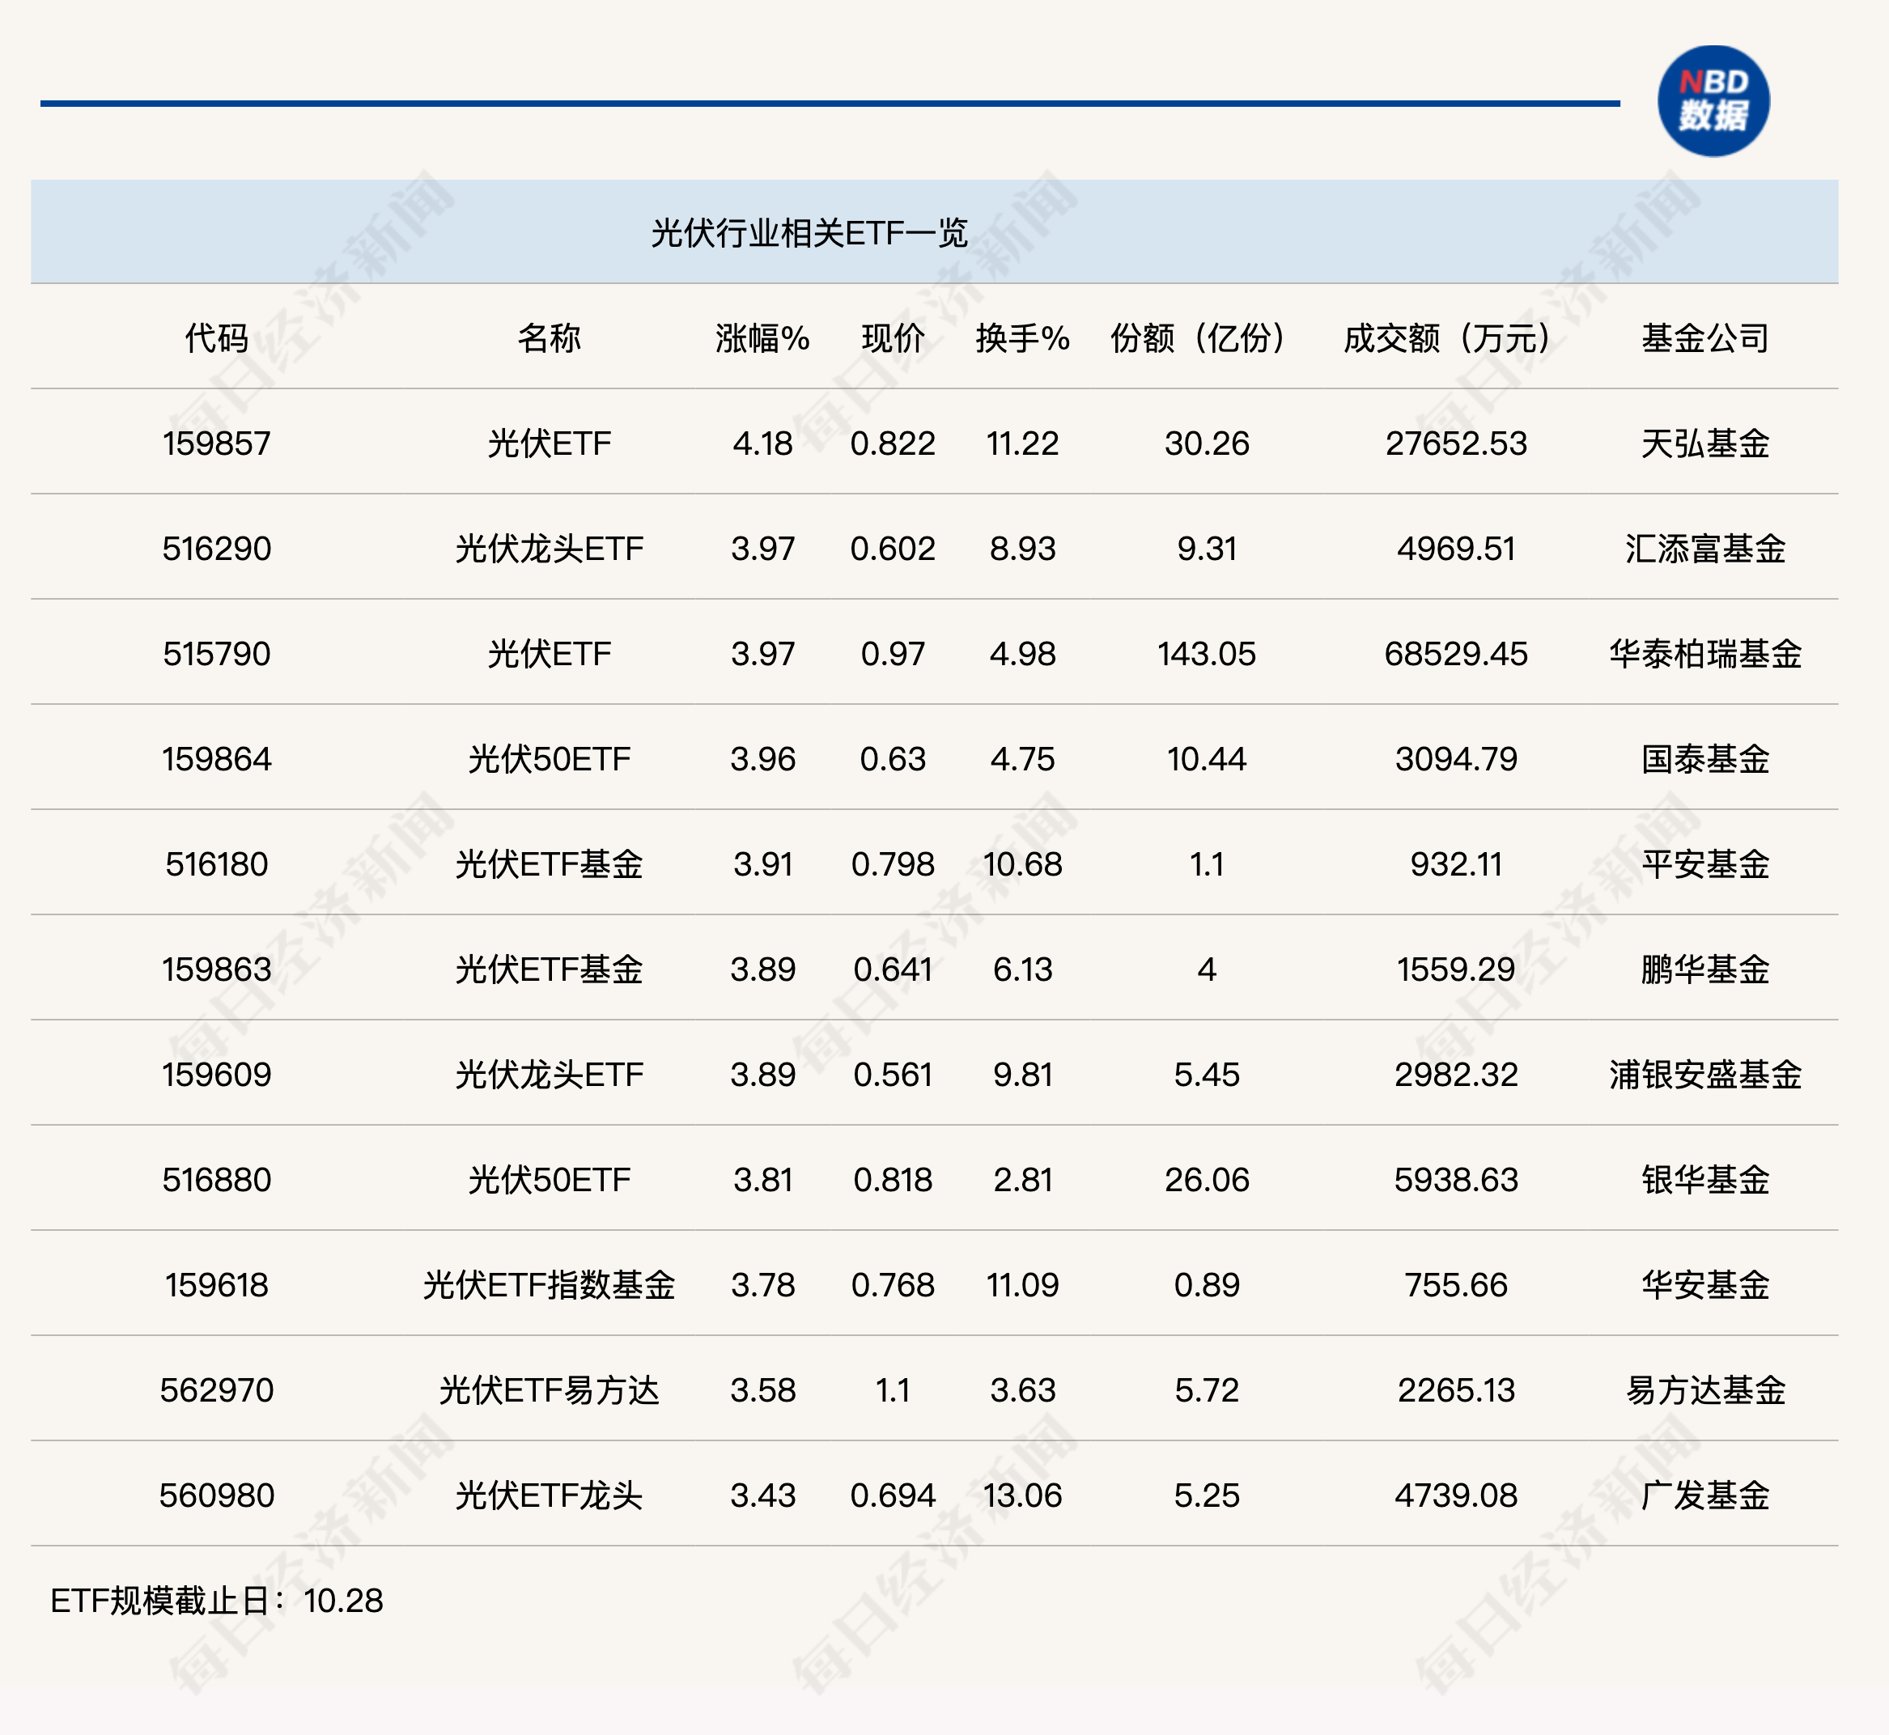This screenshot has width=1889, height=1735.
Task: Select fund code 516290
Action: point(216,549)
